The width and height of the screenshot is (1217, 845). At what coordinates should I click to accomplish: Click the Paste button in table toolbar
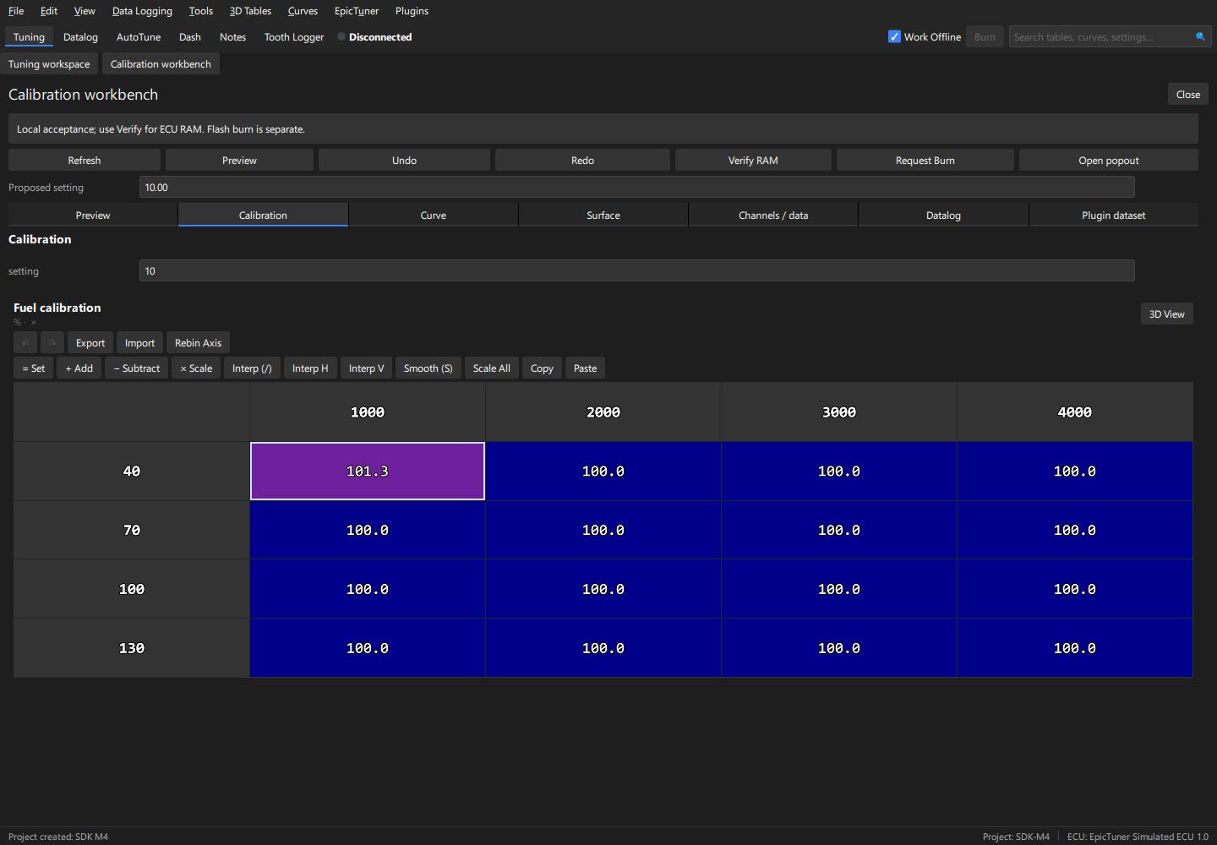586,368
